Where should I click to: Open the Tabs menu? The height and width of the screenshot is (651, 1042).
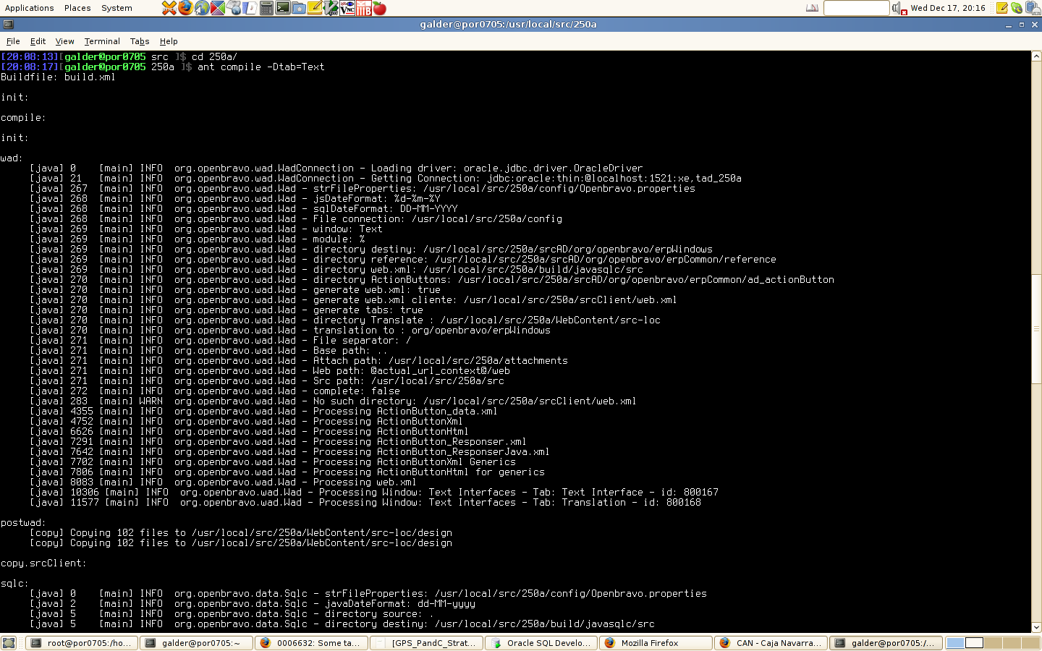[139, 41]
